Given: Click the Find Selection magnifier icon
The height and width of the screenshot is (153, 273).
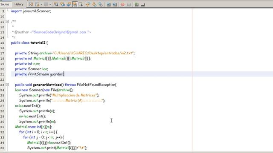Looking at the screenshot, I should [x=56, y=5].
